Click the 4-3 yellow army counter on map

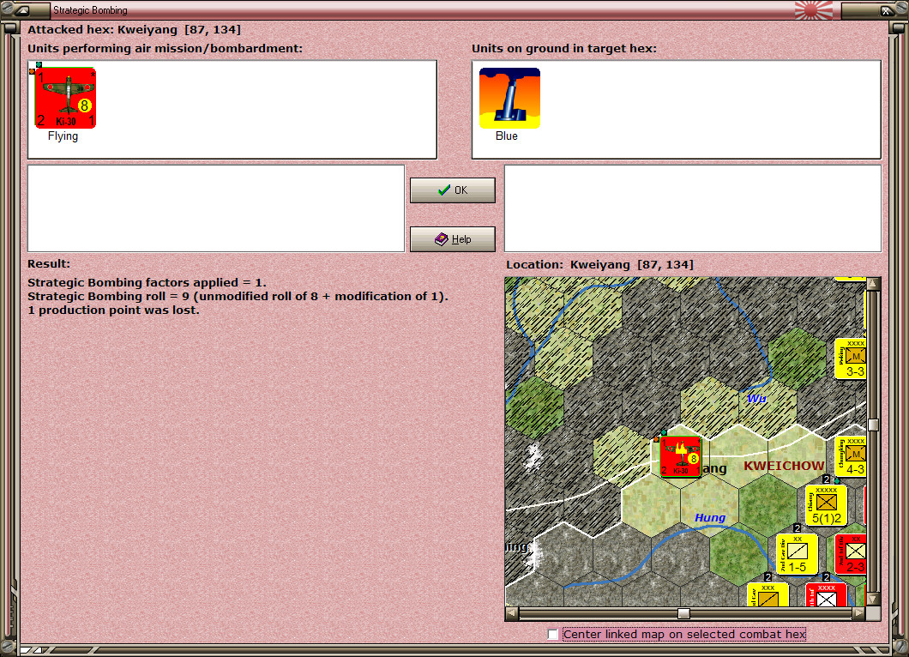point(851,456)
